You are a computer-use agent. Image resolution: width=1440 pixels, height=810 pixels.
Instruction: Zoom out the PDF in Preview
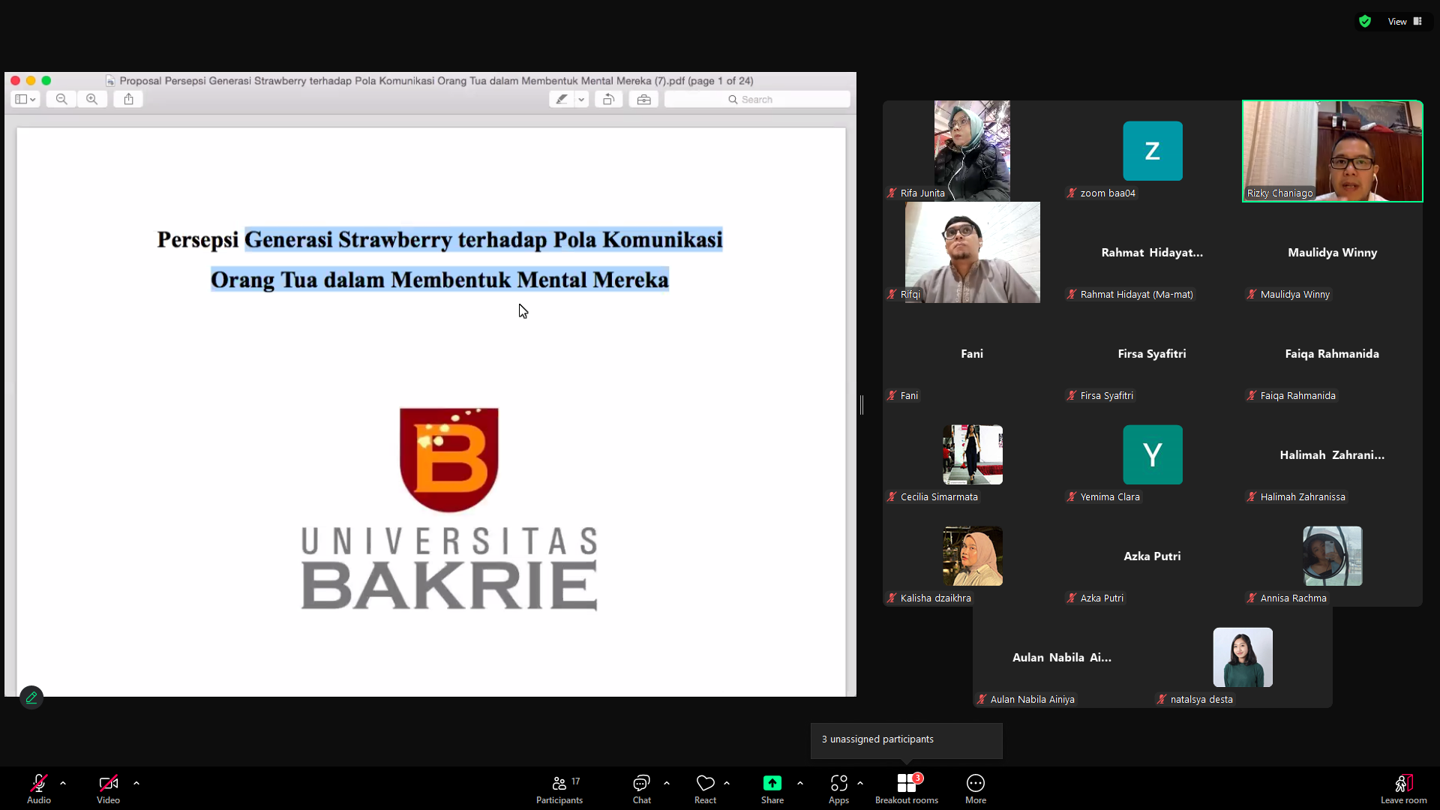coord(61,99)
